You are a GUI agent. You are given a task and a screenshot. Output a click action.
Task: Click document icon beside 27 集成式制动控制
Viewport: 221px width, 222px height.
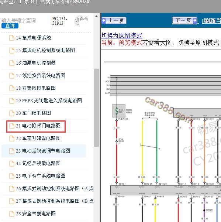[12, 201]
